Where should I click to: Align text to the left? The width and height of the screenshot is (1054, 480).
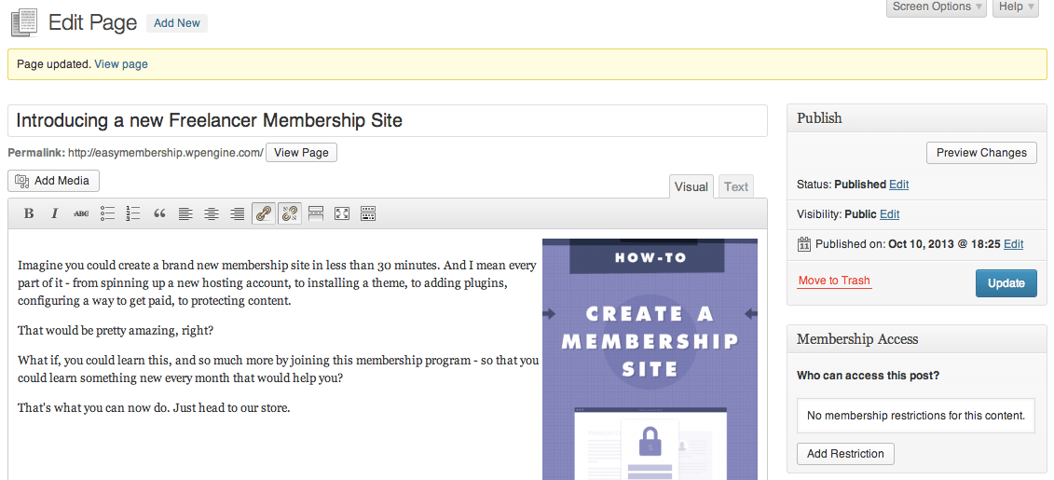click(x=185, y=213)
